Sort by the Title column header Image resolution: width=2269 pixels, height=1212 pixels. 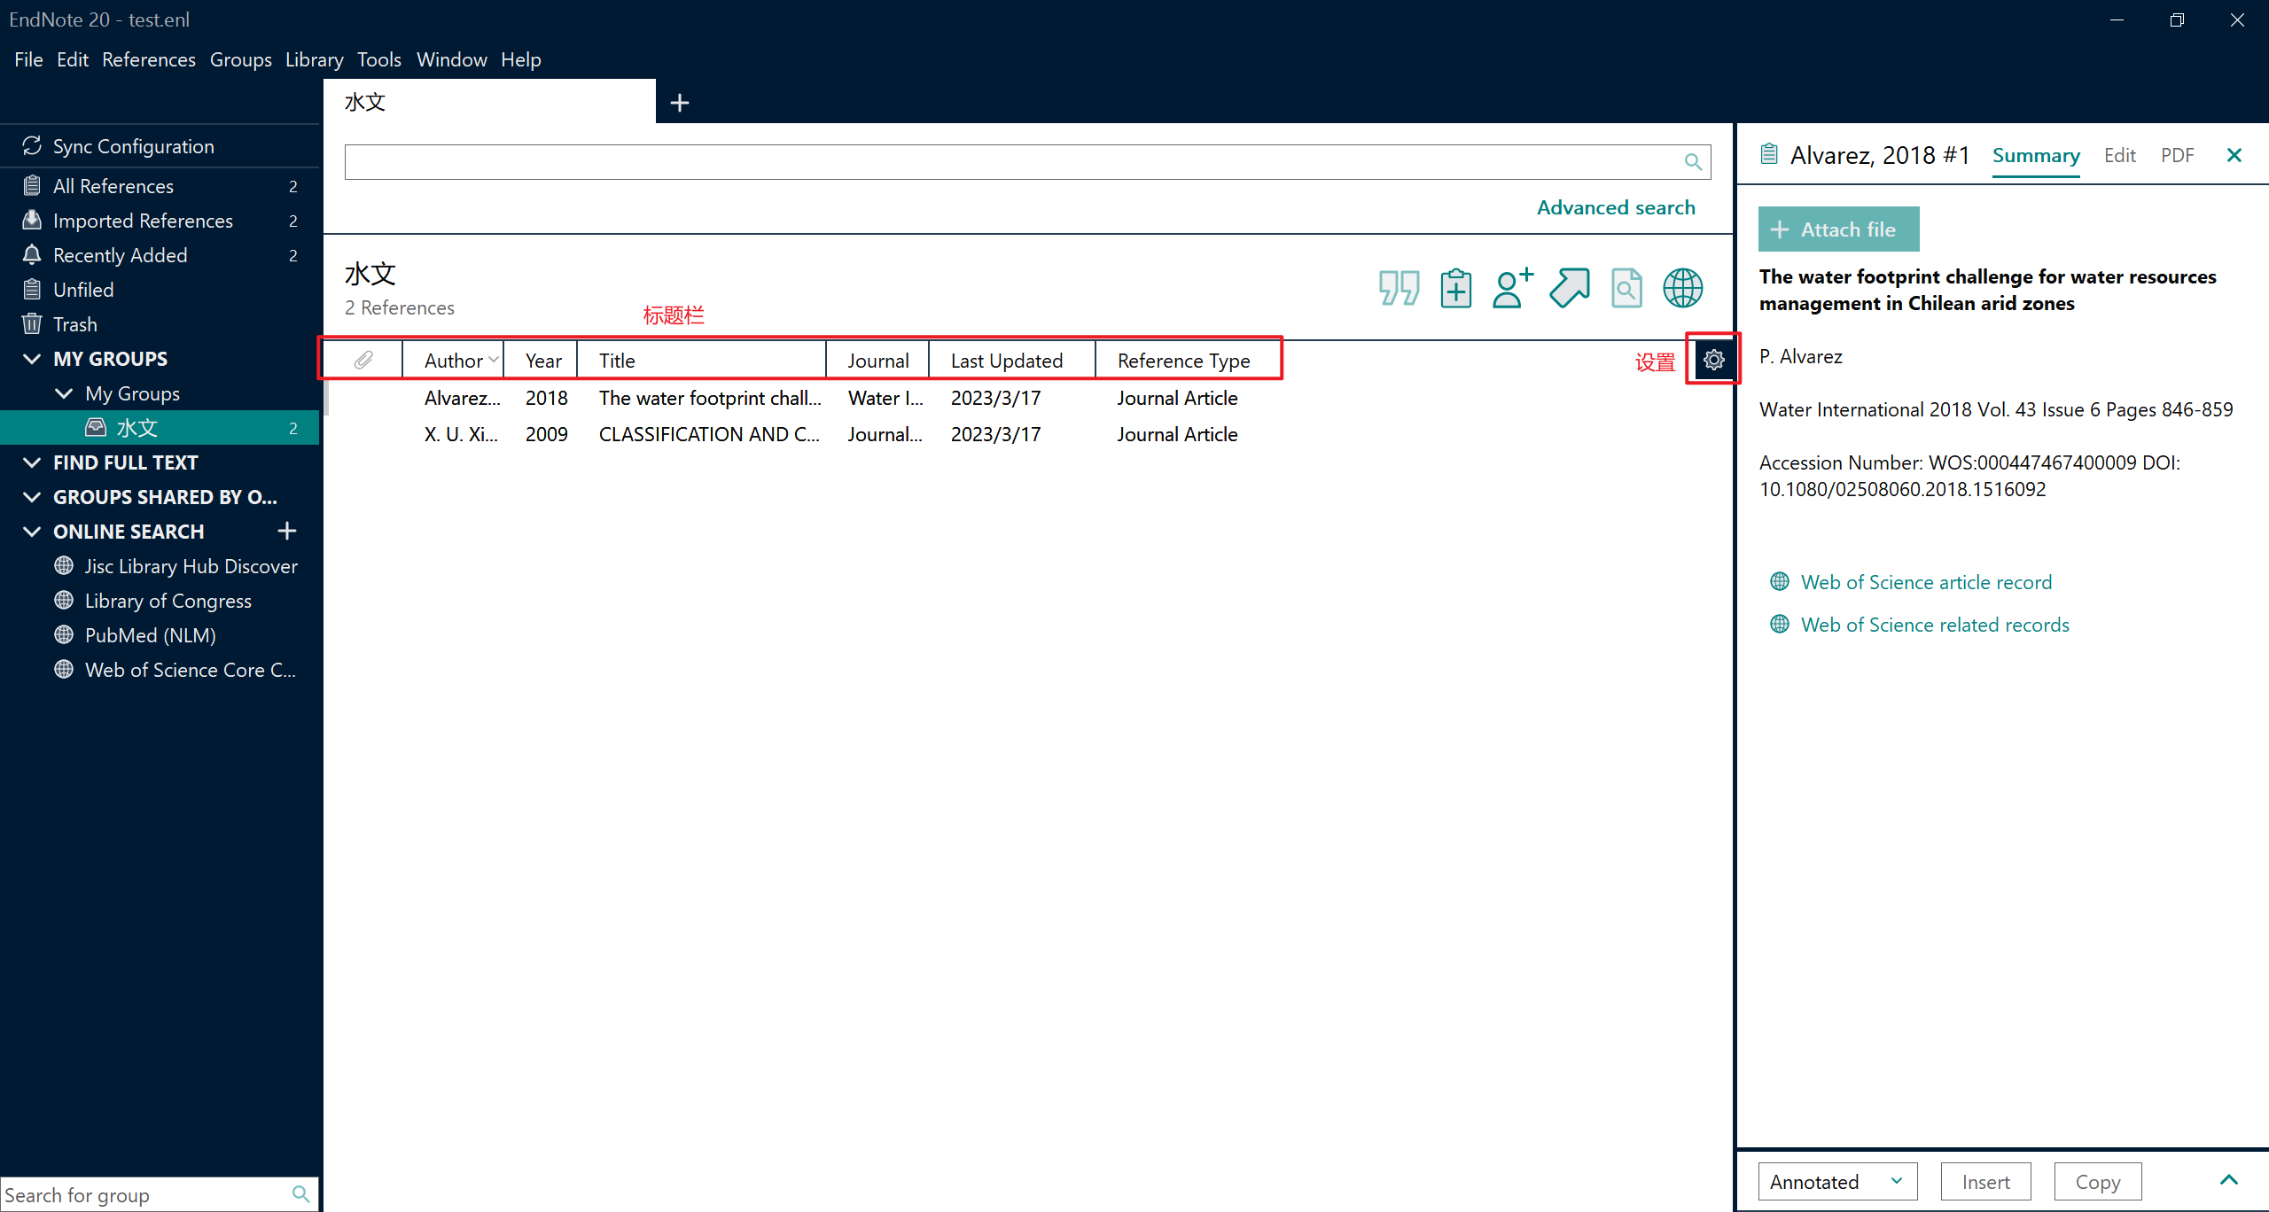702,361
